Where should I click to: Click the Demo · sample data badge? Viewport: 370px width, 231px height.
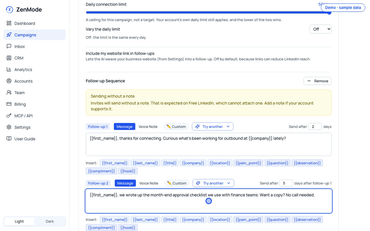pyautogui.click(x=343, y=8)
